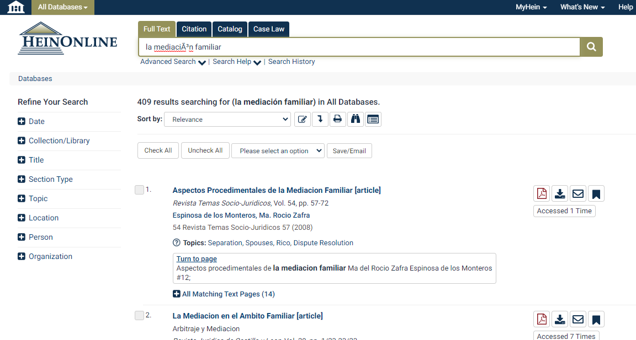Click the download icon for result 1
This screenshot has width=636, height=340.
(560, 194)
